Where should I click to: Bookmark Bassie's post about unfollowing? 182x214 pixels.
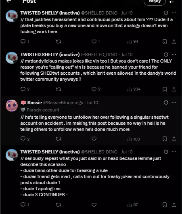pos(165,139)
